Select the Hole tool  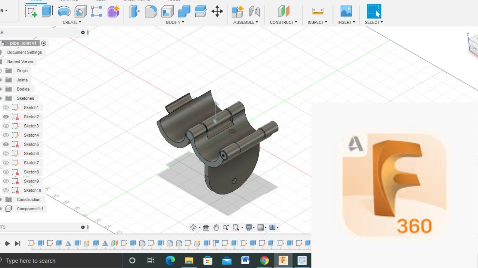click(80, 12)
